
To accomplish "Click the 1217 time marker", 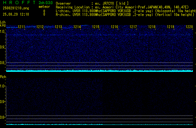I will pyautogui.click(x=133, y=27).
